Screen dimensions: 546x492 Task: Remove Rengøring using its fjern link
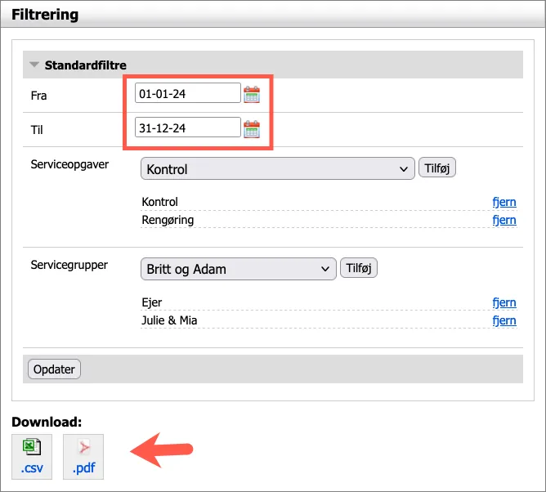(503, 220)
